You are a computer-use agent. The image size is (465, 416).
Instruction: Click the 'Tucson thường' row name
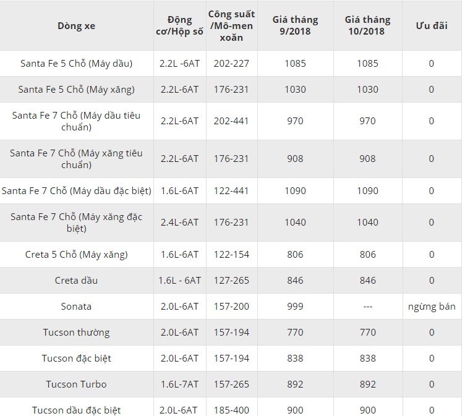click(x=76, y=332)
